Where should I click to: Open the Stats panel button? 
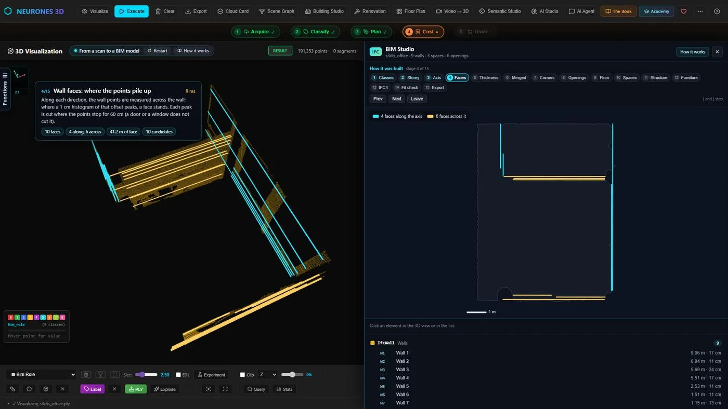coord(284,389)
